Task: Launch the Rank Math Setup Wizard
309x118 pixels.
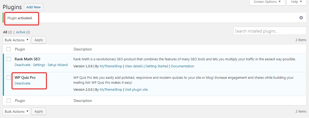Action: (58, 65)
